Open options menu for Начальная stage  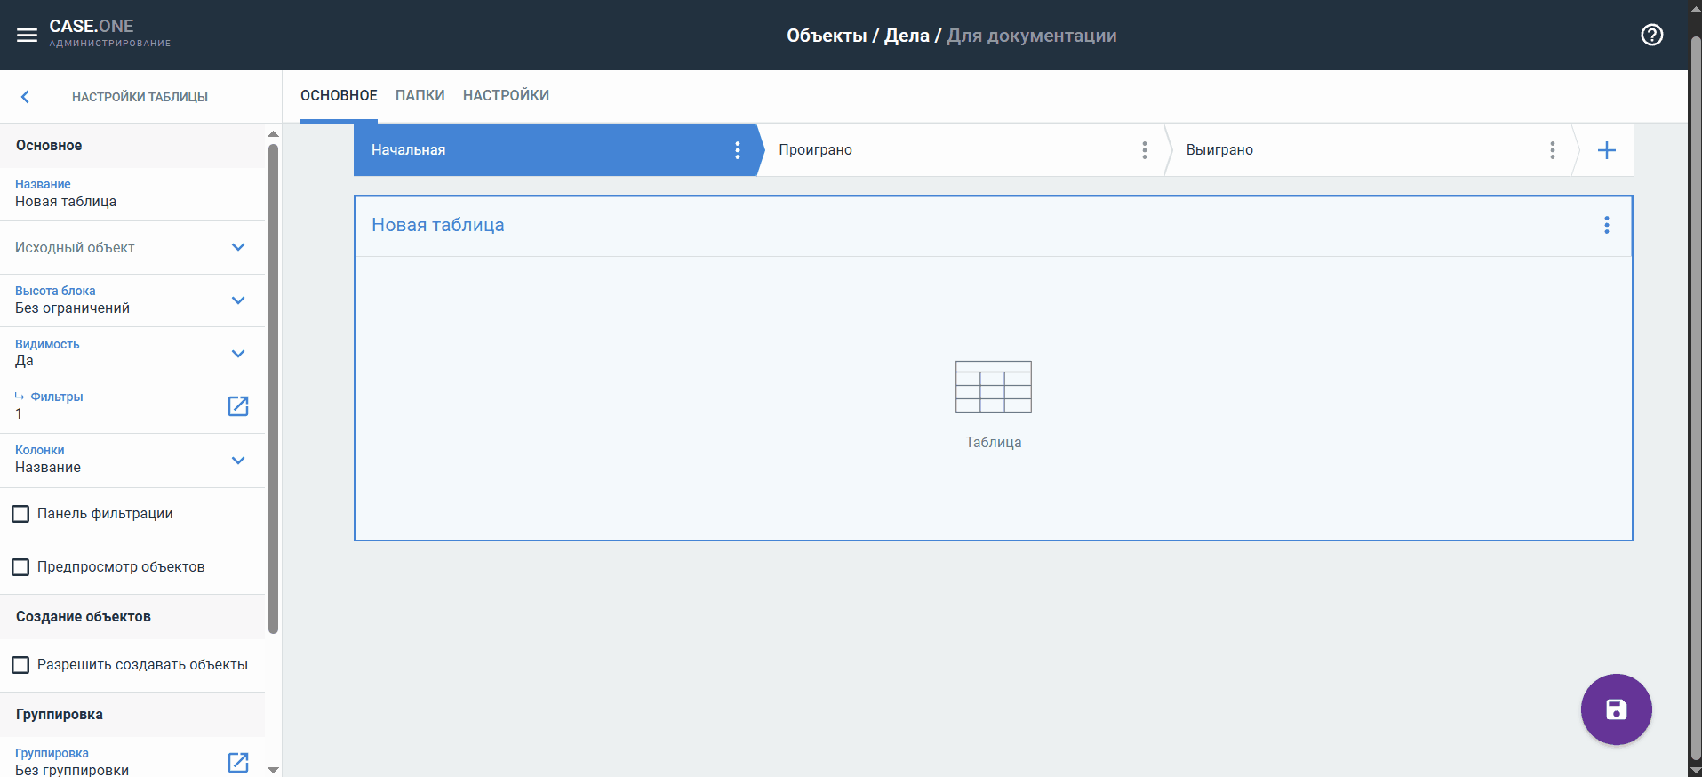[x=737, y=150]
